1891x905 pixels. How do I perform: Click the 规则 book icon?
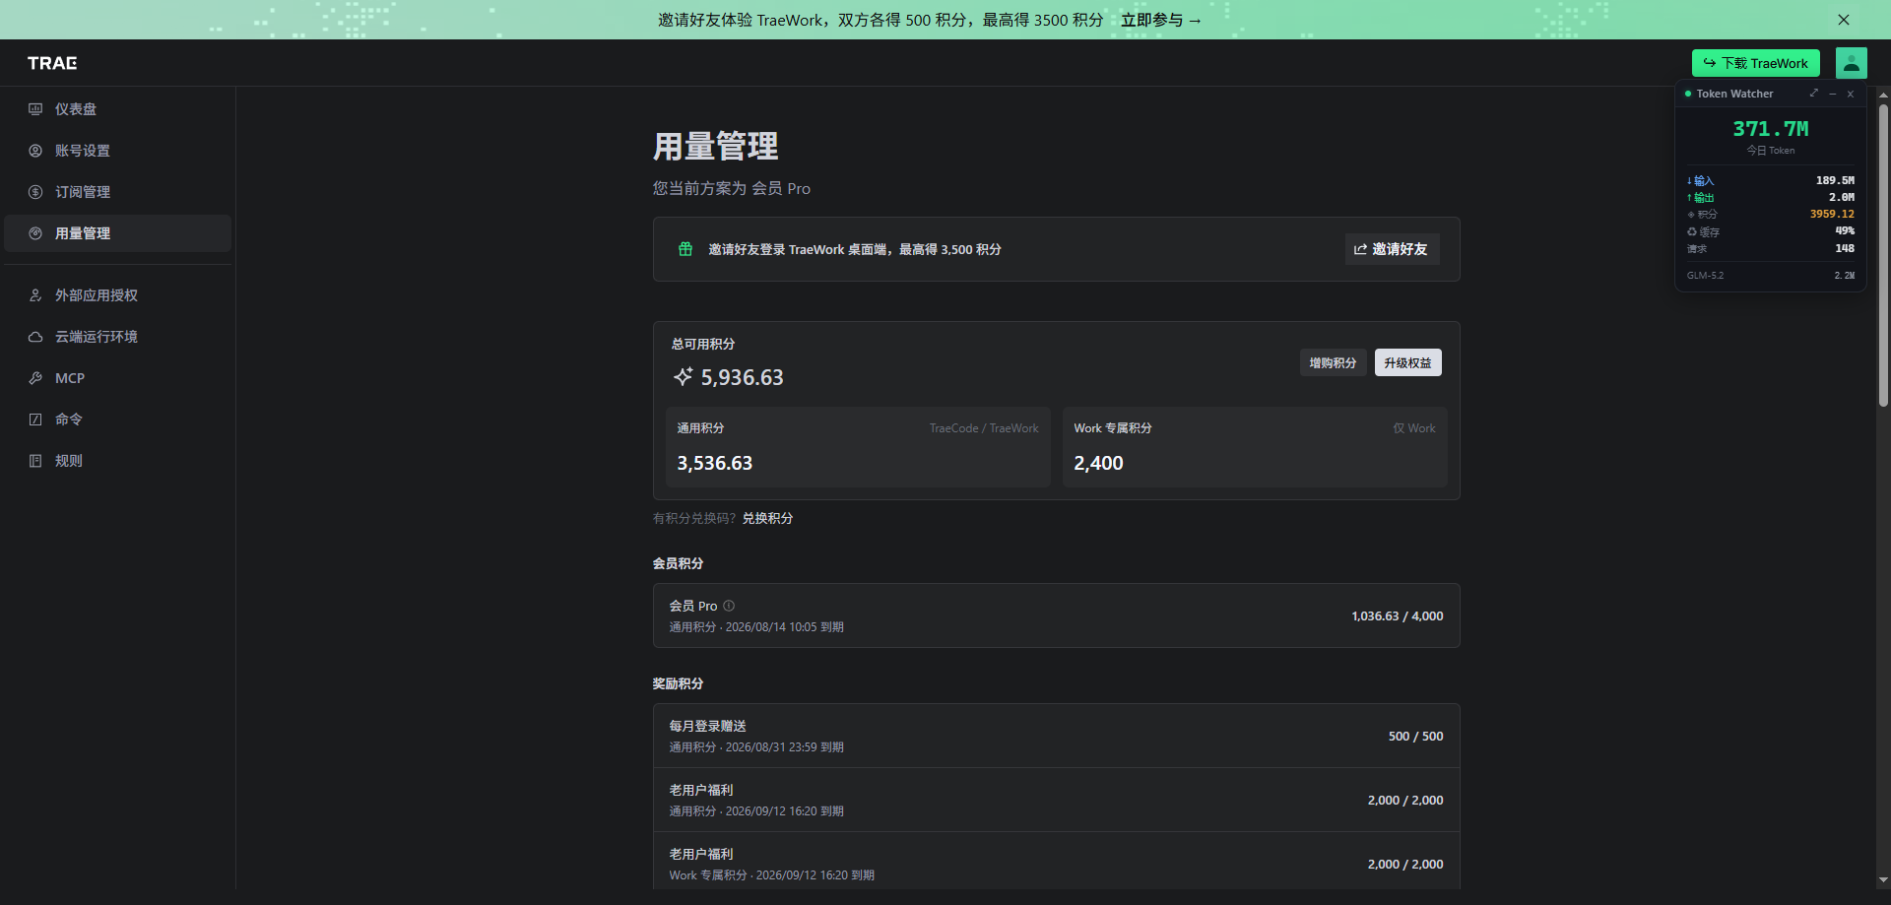tap(35, 461)
